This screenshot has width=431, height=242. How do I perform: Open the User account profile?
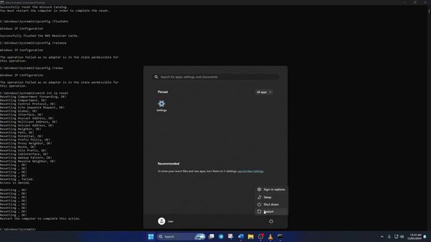click(166, 221)
